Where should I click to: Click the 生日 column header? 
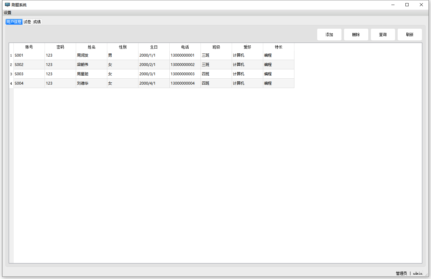click(154, 47)
